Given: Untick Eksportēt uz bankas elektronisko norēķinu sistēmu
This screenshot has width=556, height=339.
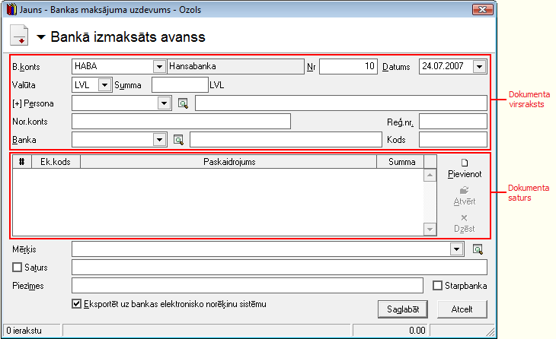Looking at the screenshot, I should pos(76,304).
